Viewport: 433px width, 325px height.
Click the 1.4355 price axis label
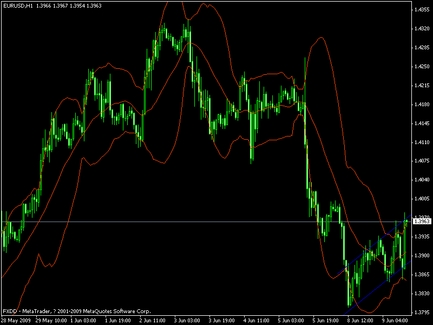422,10
